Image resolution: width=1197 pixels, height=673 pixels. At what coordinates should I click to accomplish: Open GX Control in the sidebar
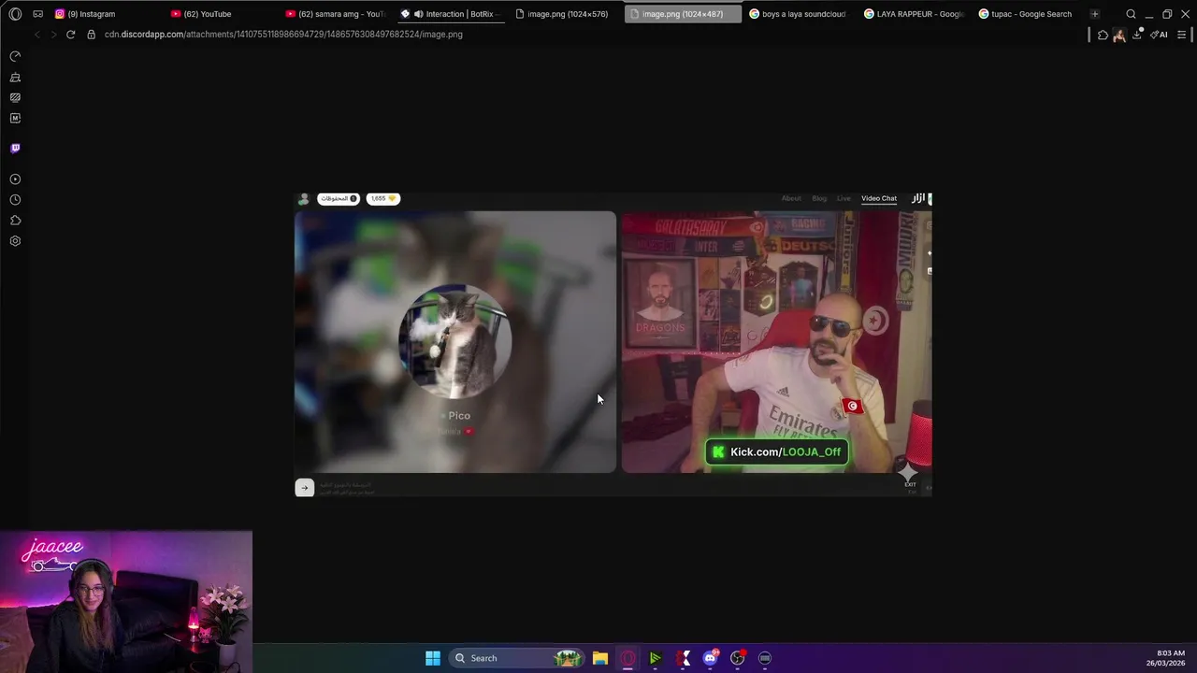click(15, 57)
